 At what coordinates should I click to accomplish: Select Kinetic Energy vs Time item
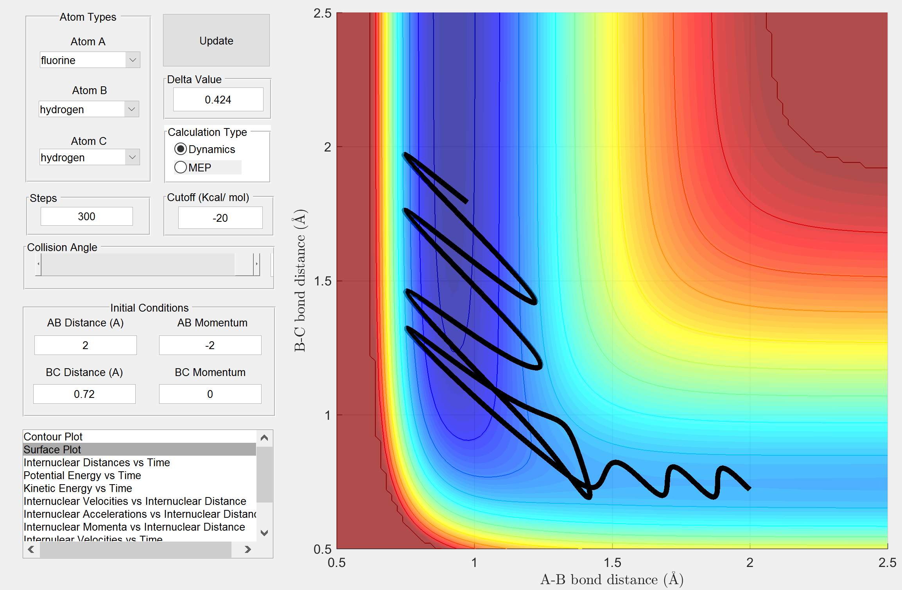coord(78,488)
